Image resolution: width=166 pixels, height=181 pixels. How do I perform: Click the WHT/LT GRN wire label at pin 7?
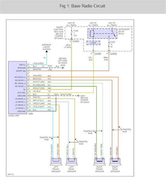click(39, 82)
